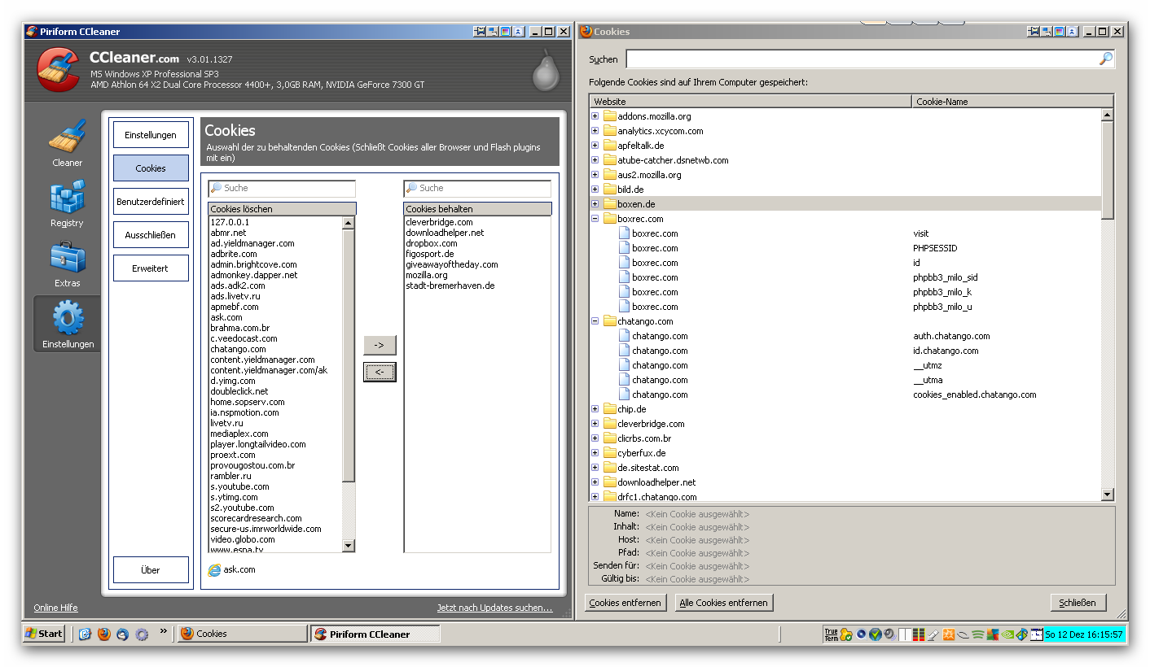1150x667 pixels.
Task: Click the magnifier icon in Suchen field
Action: (x=1105, y=59)
